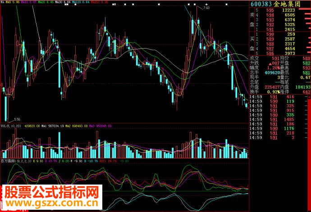311x212 pixels.
Task: Click the volume ratio value 0.67
Action: [x=305, y=77]
